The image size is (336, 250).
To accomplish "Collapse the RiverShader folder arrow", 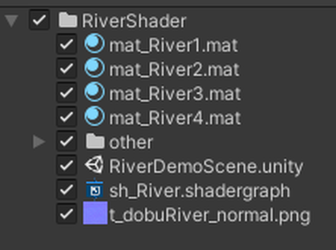I will (11, 21).
